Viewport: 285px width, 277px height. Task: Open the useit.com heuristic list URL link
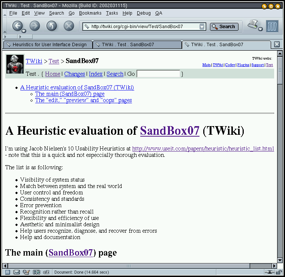point(203,149)
